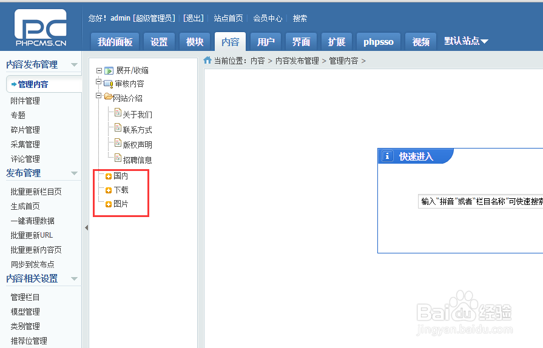Click the quick search input in 快速进入
The width and height of the screenshot is (543, 348).
tap(481, 201)
